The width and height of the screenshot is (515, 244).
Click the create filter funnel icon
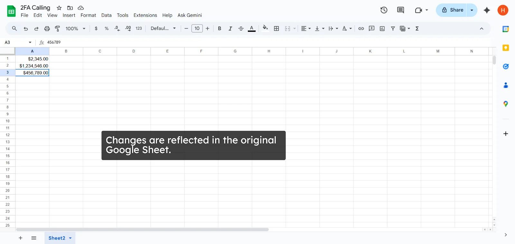tap(393, 29)
